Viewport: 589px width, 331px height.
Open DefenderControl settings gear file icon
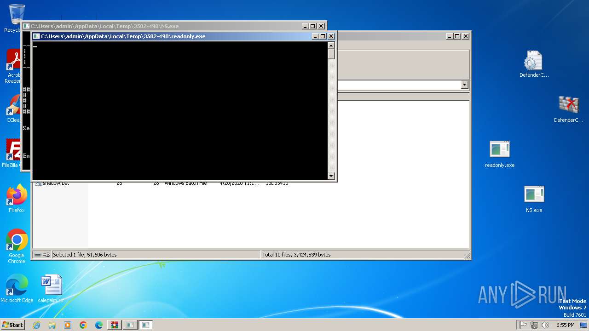(534, 64)
